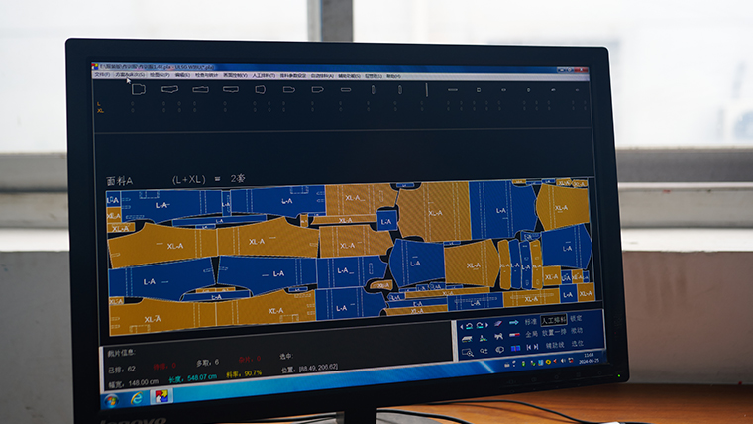753x424 pixels.
Task: Click the red and white bar icon
Action: point(515,335)
